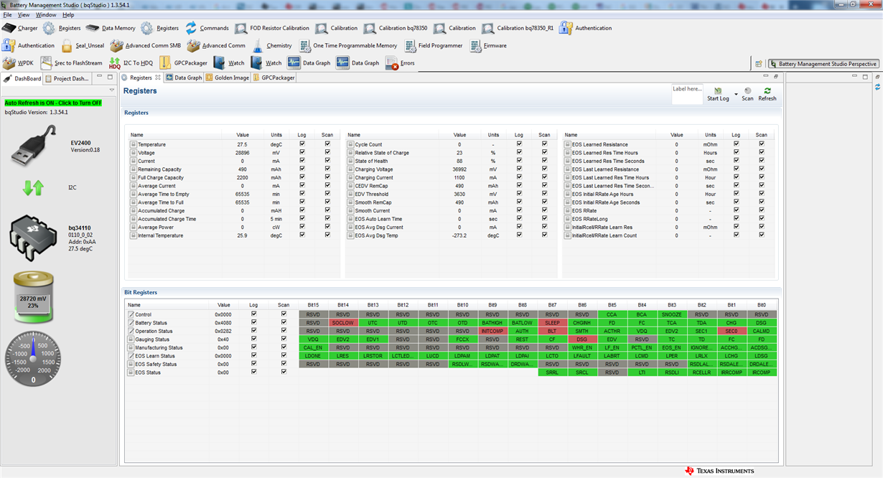Select the DashBoard tab

pos(23,78)
